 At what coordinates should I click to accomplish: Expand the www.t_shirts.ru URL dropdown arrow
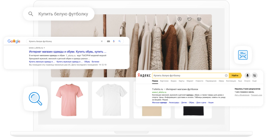pyautogui.click(x=44, y=48)
